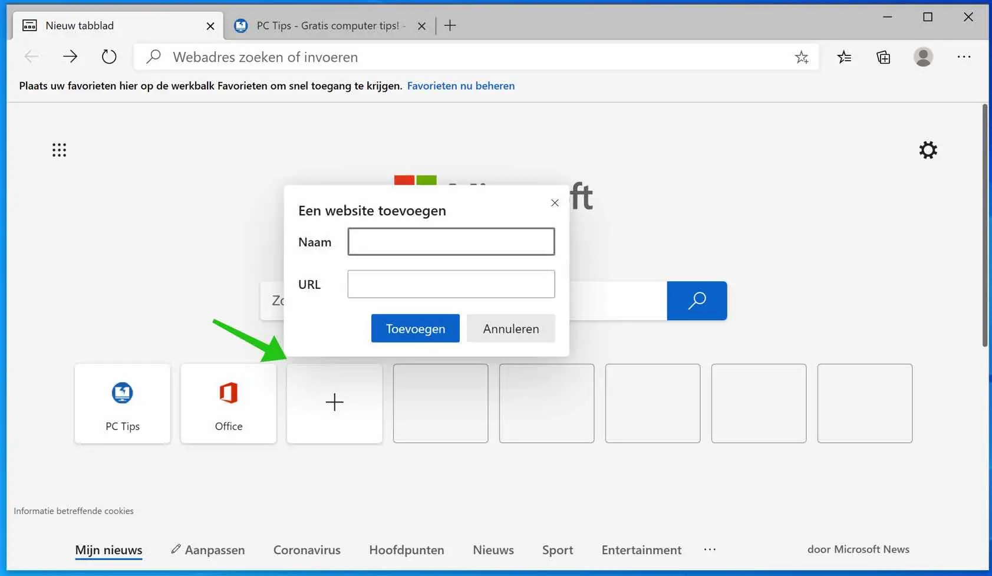Close the PC Tips tab
This screenshot has height=576, width=992.
click(x=421, y=26)
